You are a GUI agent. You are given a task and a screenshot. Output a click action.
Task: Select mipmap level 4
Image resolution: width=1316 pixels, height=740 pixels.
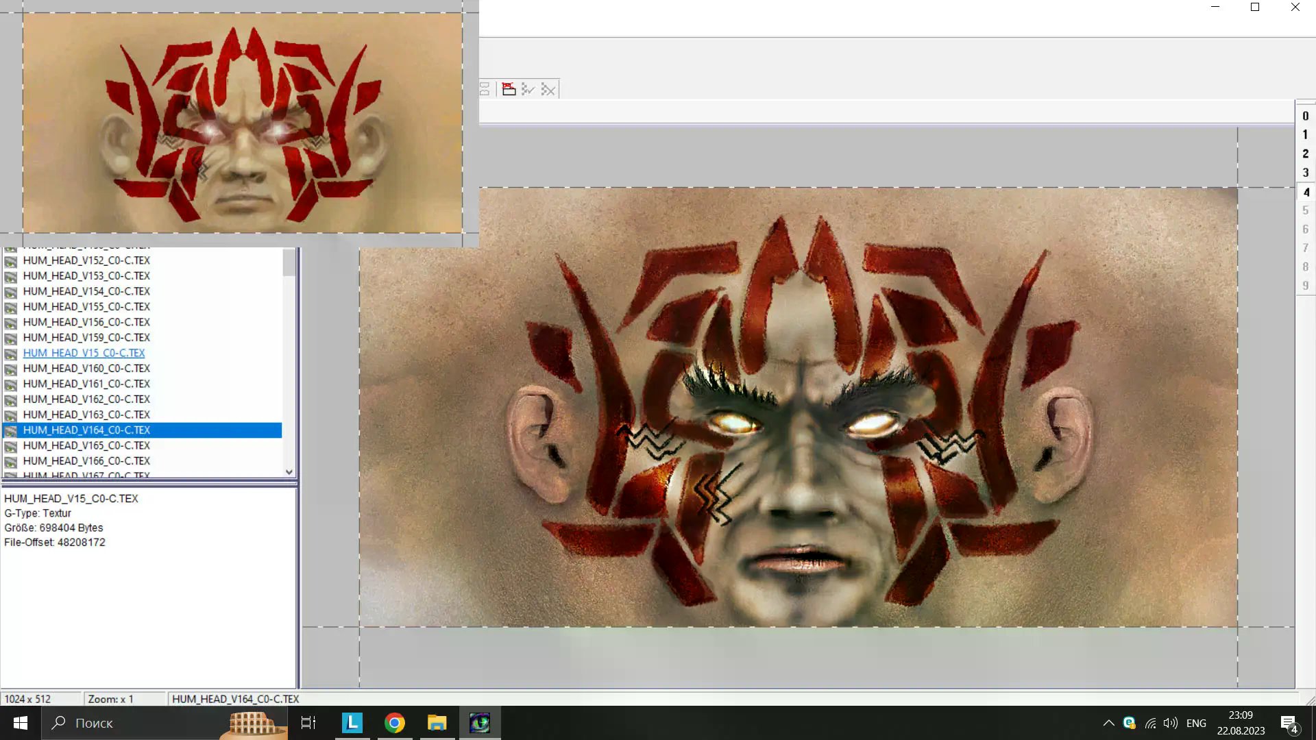(x=1306, y=192)
